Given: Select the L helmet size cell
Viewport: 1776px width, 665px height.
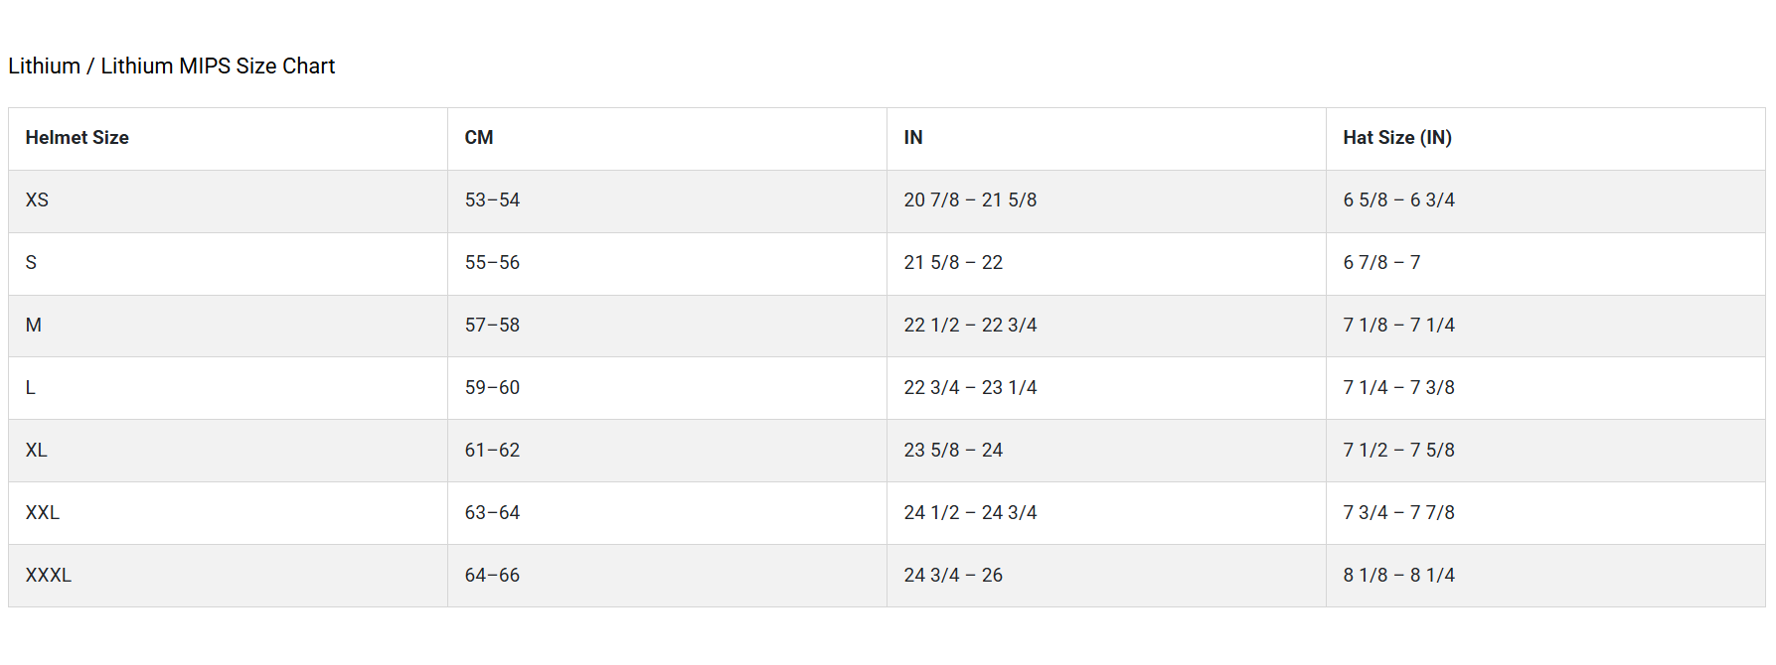Looking at the screenshot, I should [x=31, y=388].
